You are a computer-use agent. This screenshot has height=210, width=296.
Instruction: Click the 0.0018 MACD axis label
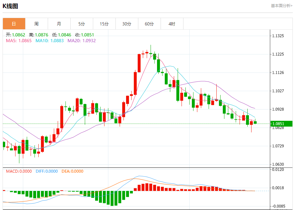pyautogui.click(x=278, y=188)
